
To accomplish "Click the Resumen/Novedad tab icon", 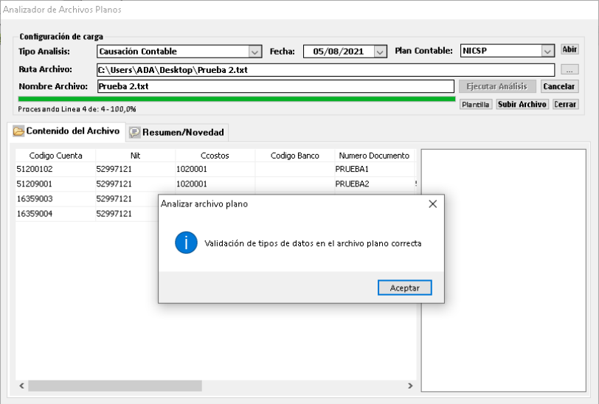I will coord(135,132).
